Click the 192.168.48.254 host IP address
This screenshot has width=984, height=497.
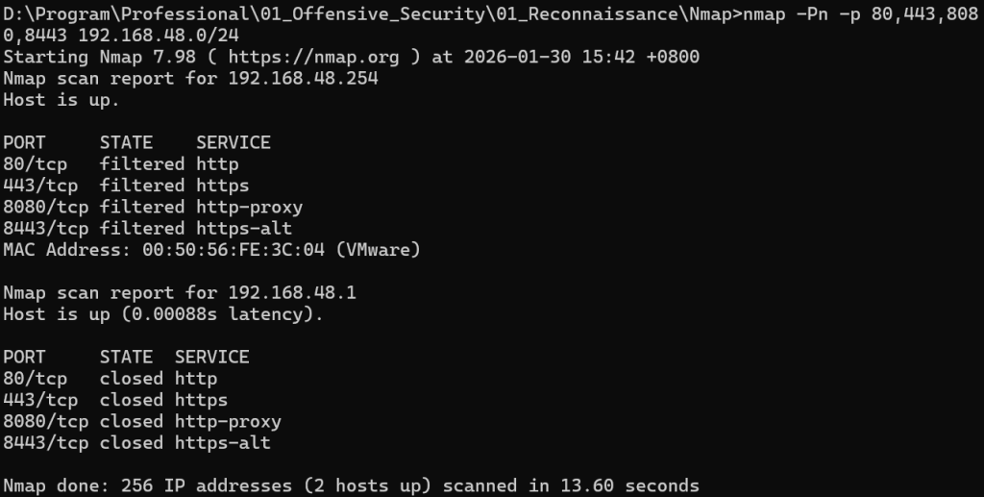304,79
